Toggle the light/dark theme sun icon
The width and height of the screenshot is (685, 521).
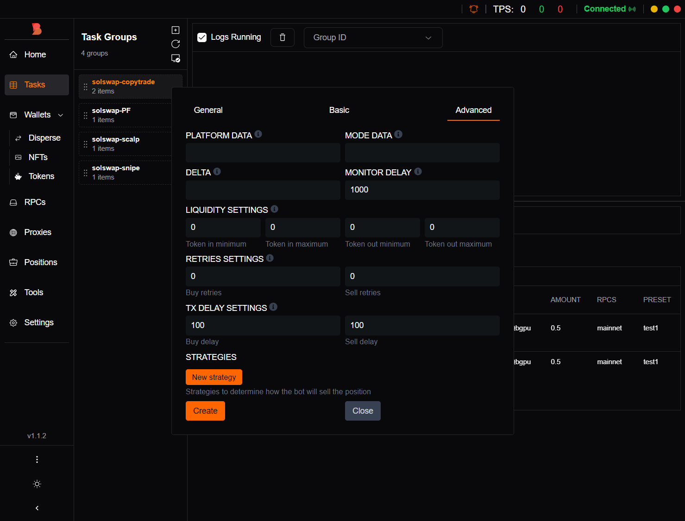(37, 484)
